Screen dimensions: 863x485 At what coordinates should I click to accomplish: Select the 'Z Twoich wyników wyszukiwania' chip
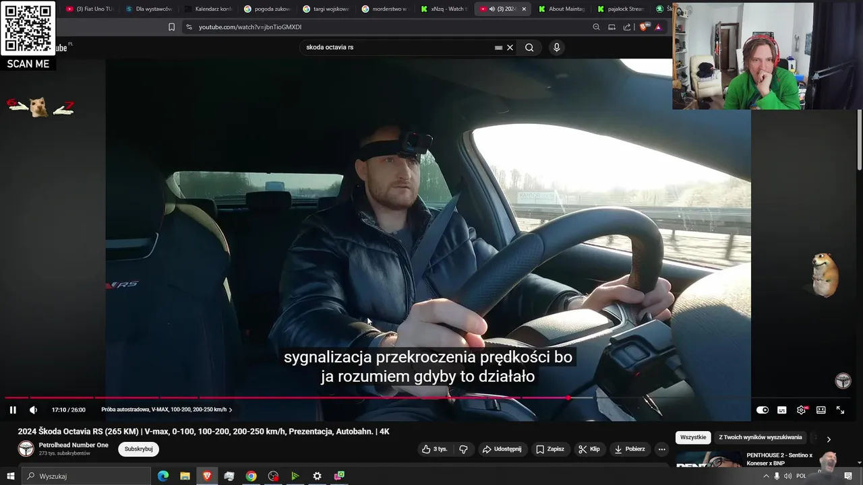[x=761, y=437]
